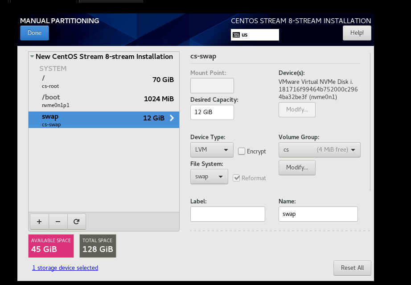Click the Desired Capacity input field
The width and height of the screenshot is (411, 285).
[x=212, y=112]
